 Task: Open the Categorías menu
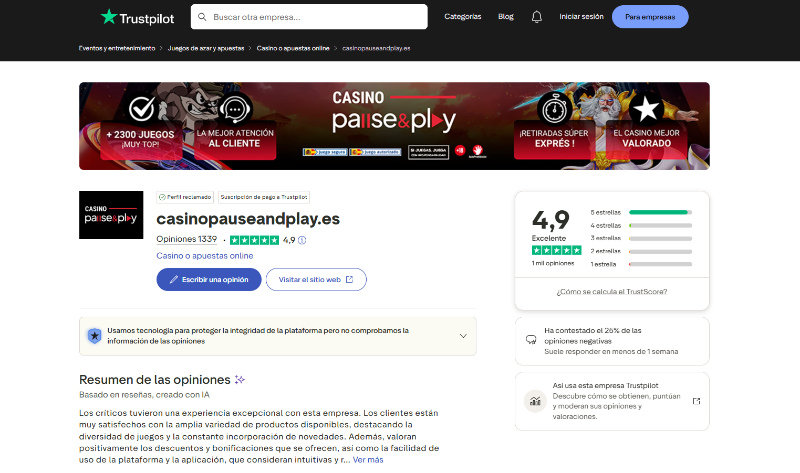pos(462,16)
